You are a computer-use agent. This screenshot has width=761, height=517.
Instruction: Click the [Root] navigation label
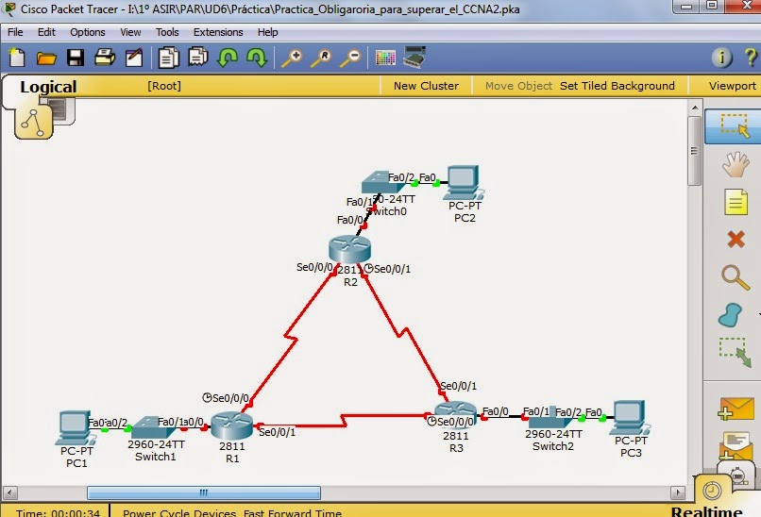click(164, 86)
